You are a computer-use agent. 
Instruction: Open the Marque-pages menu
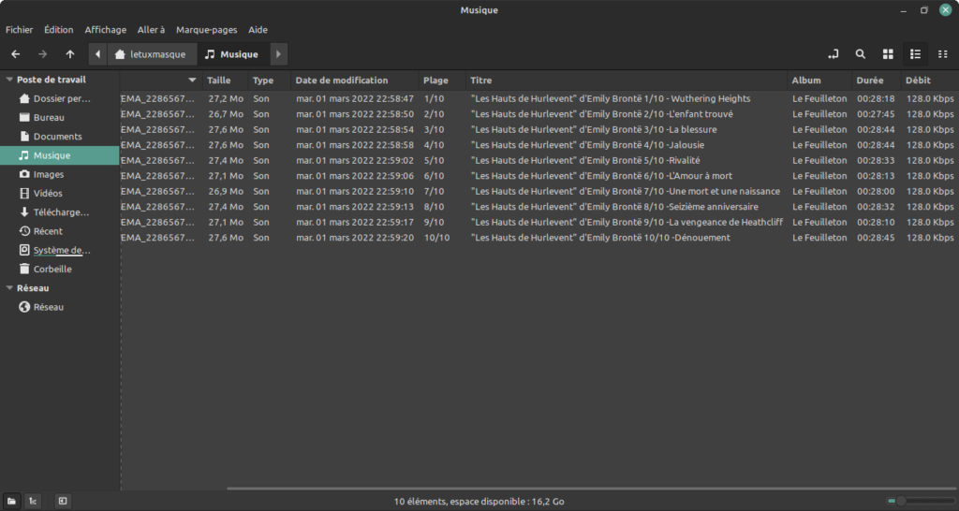(x=206, y=29)
